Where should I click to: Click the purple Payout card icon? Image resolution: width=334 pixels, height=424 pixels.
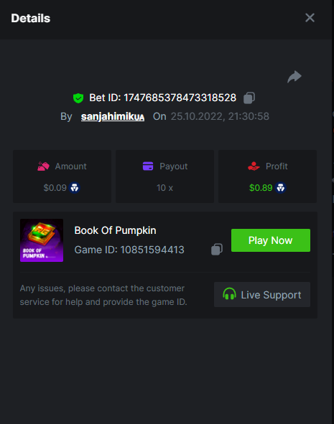tap(148, 166)
